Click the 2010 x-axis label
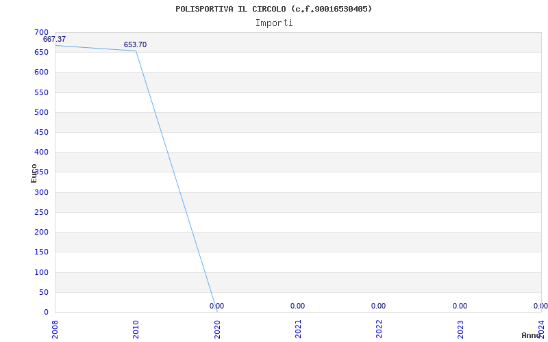 pos(136,330)
